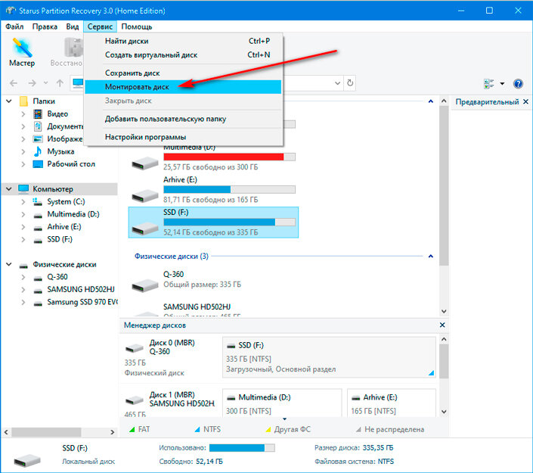Open the Помощь menu
533x473 pixels.
(x=137, y=26)
